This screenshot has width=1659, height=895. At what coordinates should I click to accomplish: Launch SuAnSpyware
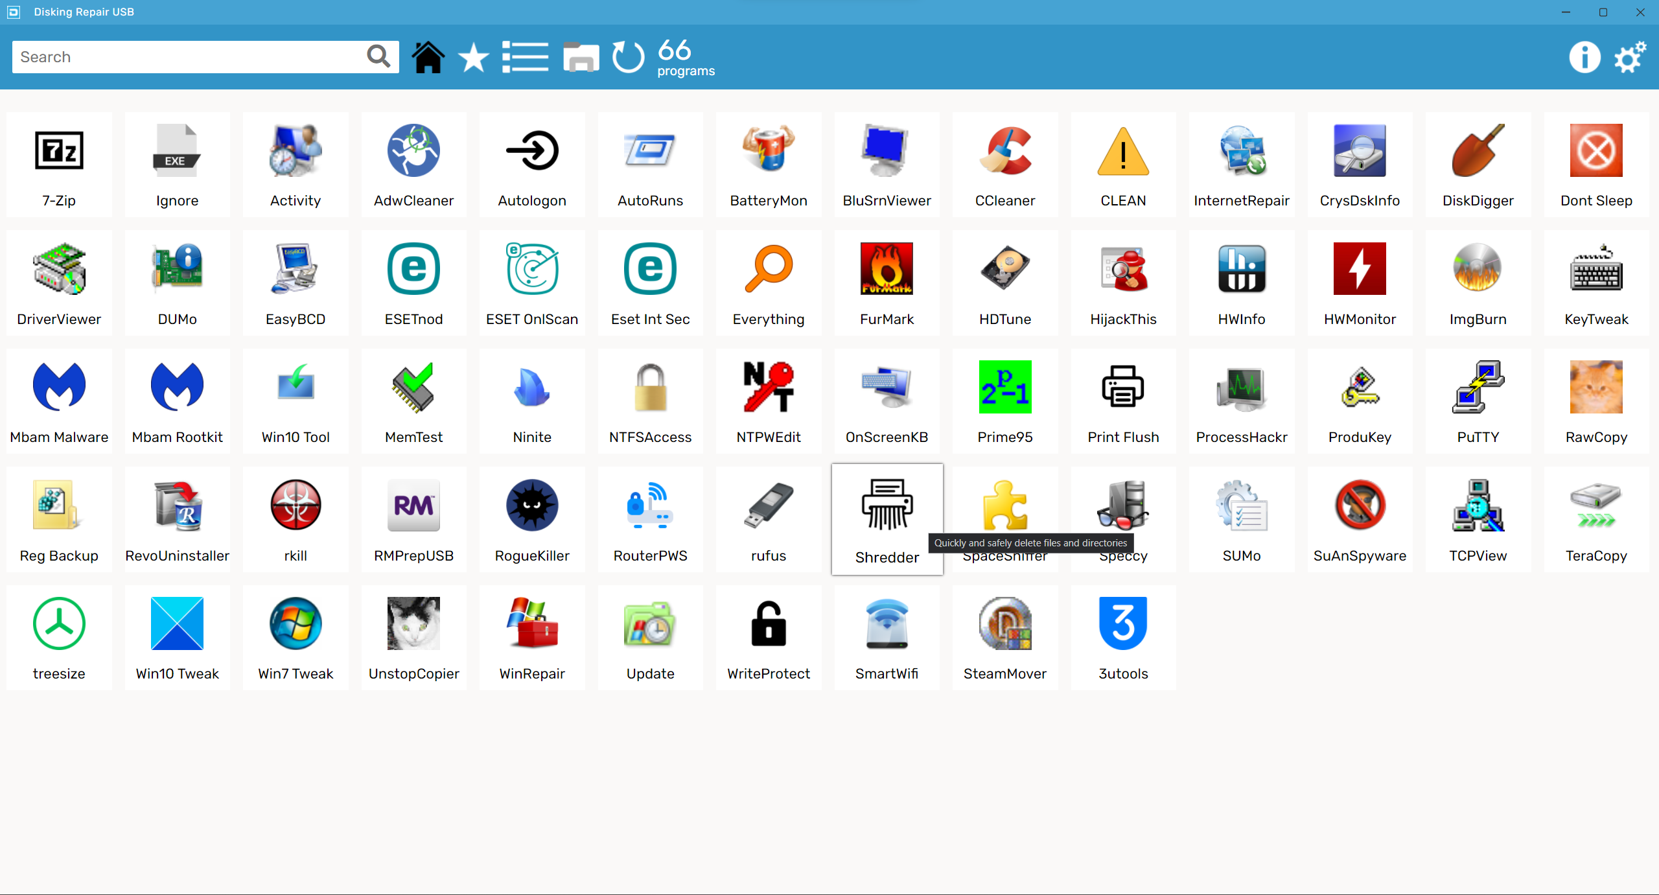[1360, 520]
